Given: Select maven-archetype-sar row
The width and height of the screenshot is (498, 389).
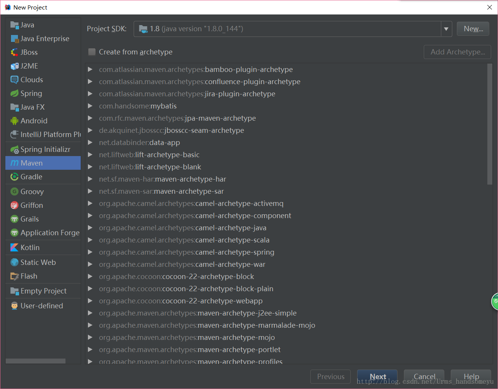Looking at the screenshot, I should tap(286, 191).
